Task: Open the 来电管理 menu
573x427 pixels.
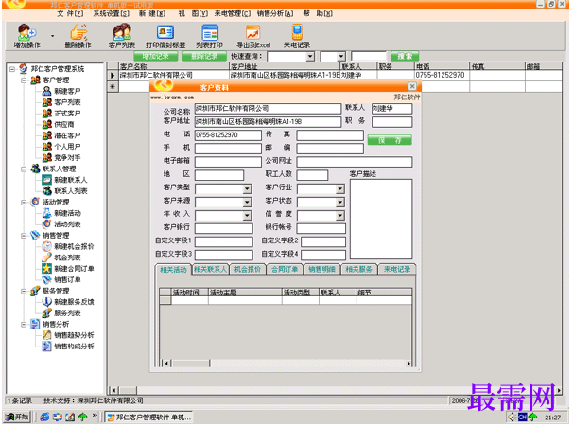Action: point(233,13)
